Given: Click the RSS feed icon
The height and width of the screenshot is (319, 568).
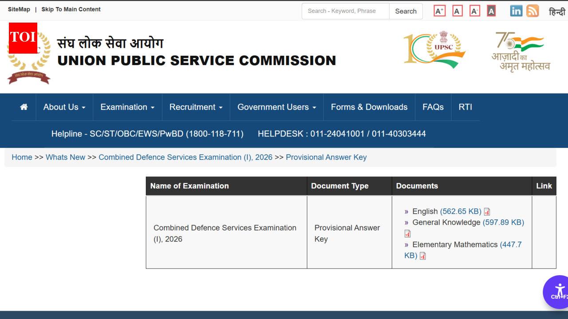Looking at the screenshot, I should pyautogui.click(x=532, y=11).
